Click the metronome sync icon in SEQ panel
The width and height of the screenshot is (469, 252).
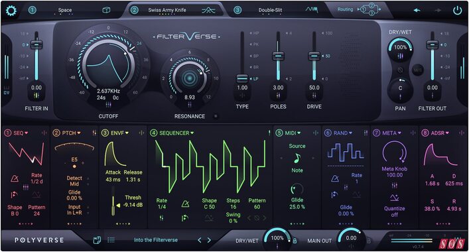coord(15,178)
